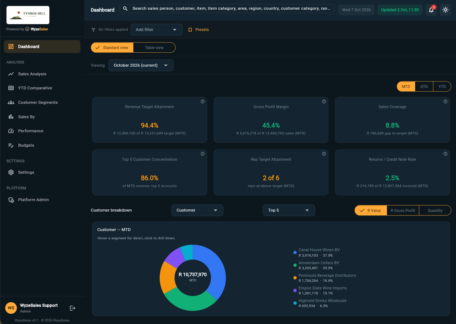Click the R 10,737,970 donut center total

pos(193,275)
